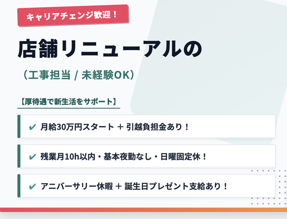This screenshot has width=287, height=219.
Task: Click the red-orange gradient bar at the bottom
Action: pyautogui.click(x=143, y=210)
